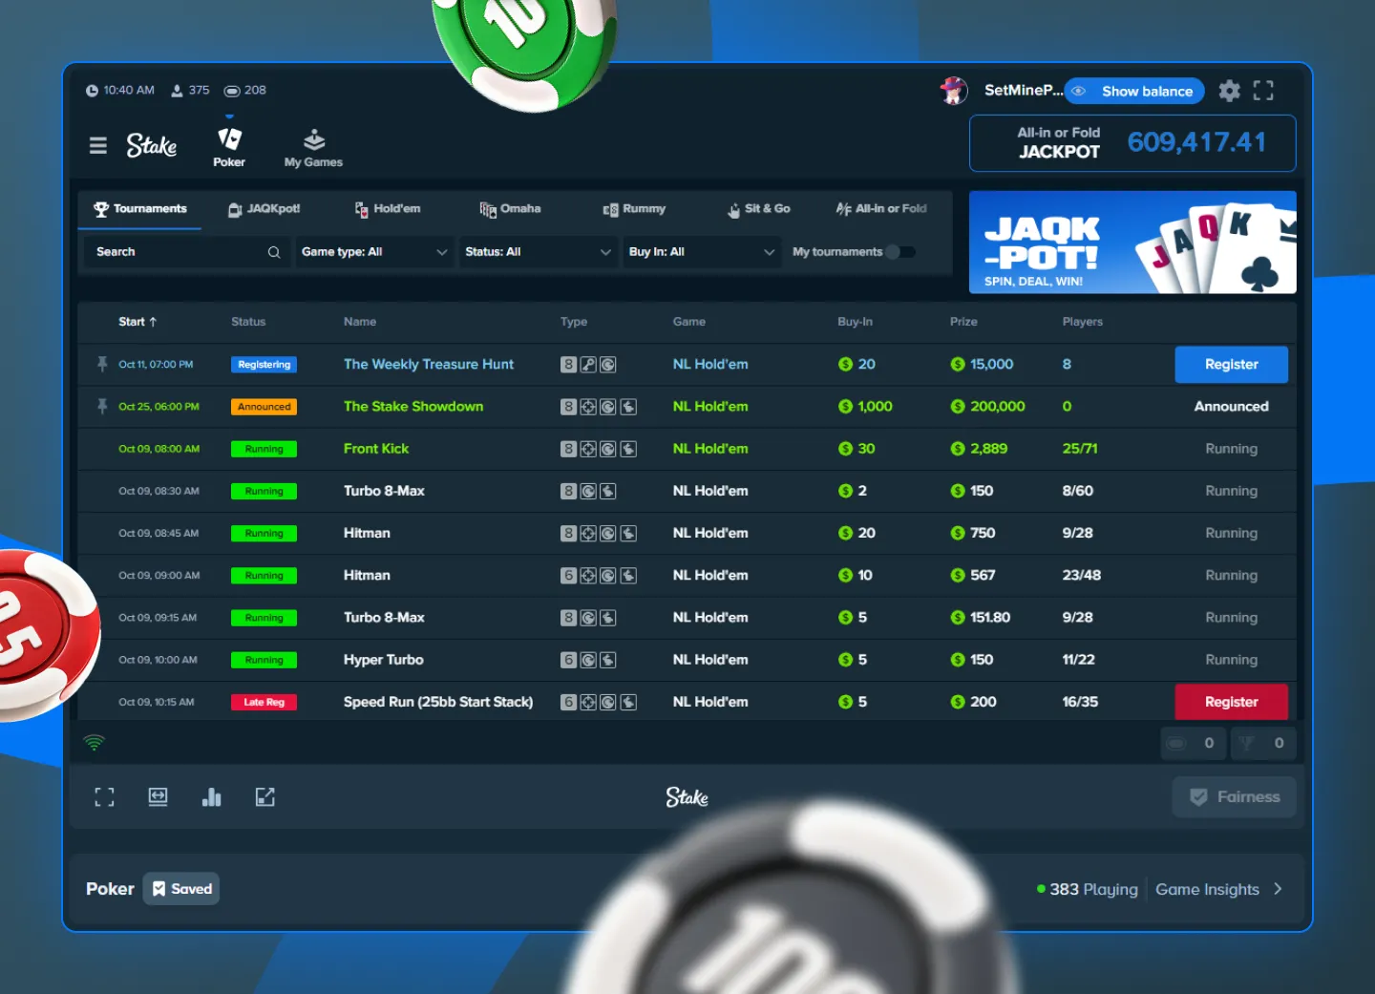1375x994 pixels.
Task: Switch to Omaha tab
Action: [510, 209]
